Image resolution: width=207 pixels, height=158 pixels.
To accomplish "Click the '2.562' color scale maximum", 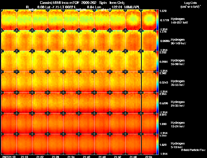I will tap(163, 73).
